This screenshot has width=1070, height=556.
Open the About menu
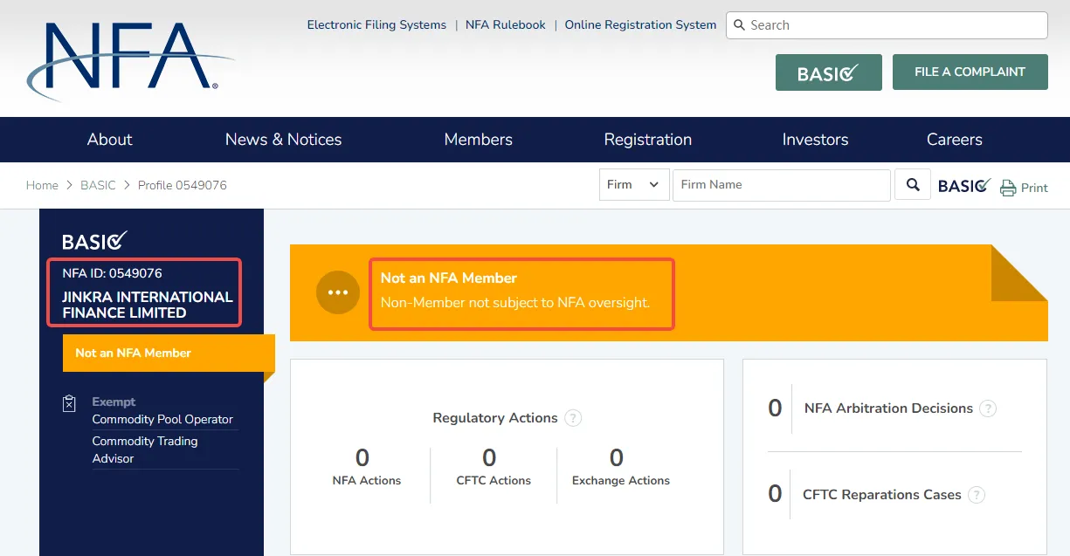tap(109, 140)
